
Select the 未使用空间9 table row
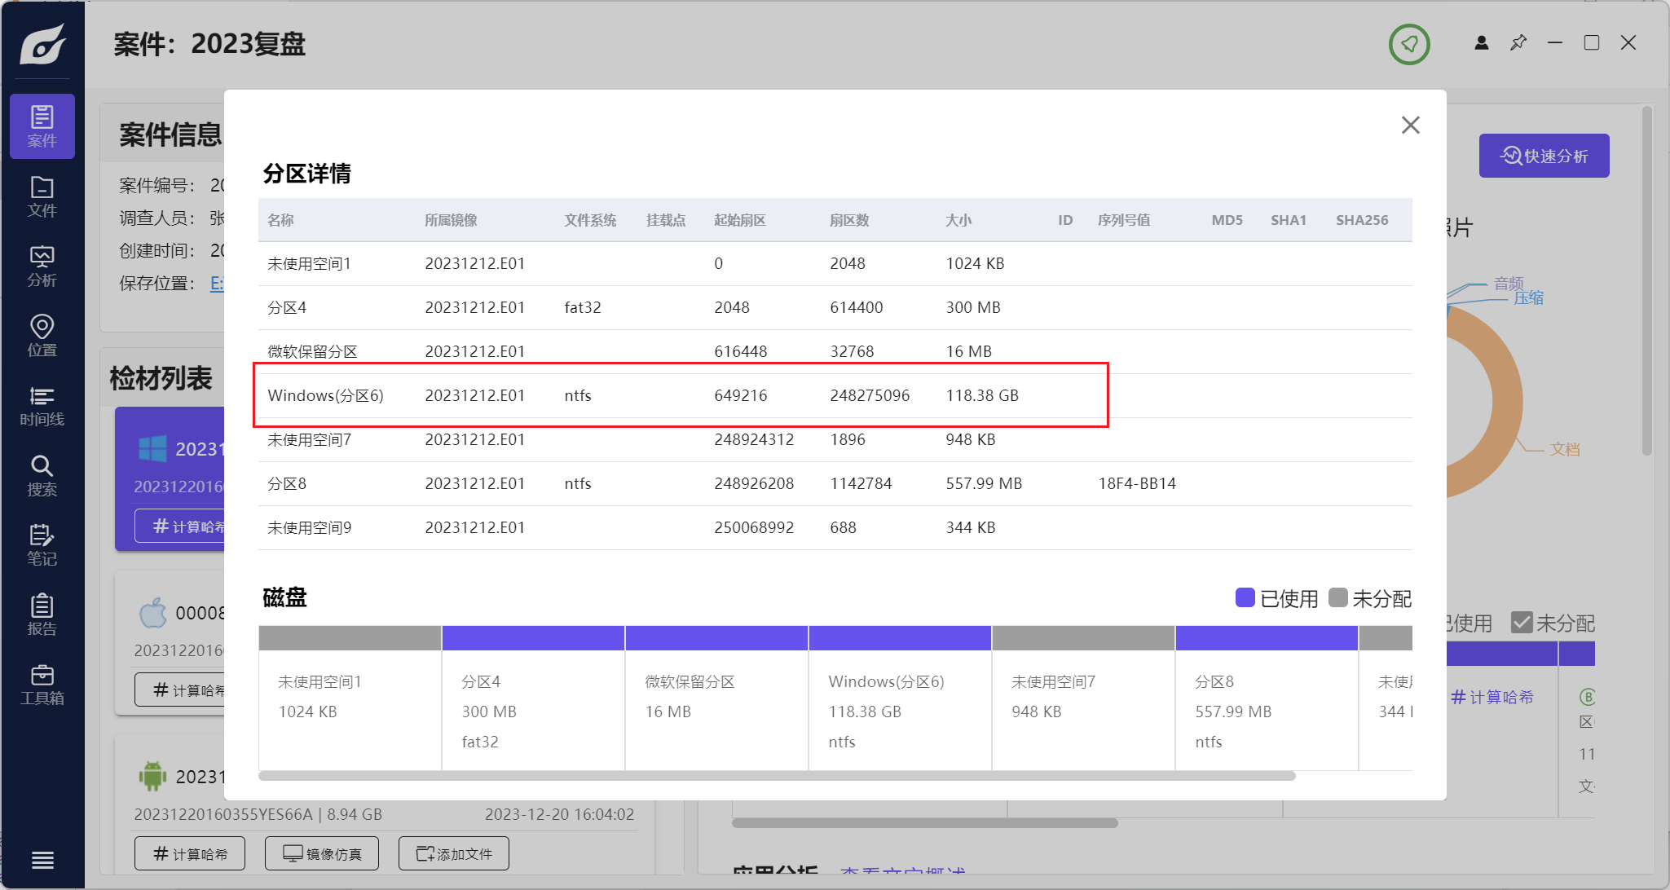coord(835,527)
